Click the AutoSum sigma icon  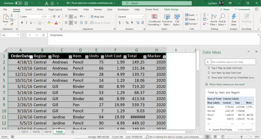[x=205, y=15]
